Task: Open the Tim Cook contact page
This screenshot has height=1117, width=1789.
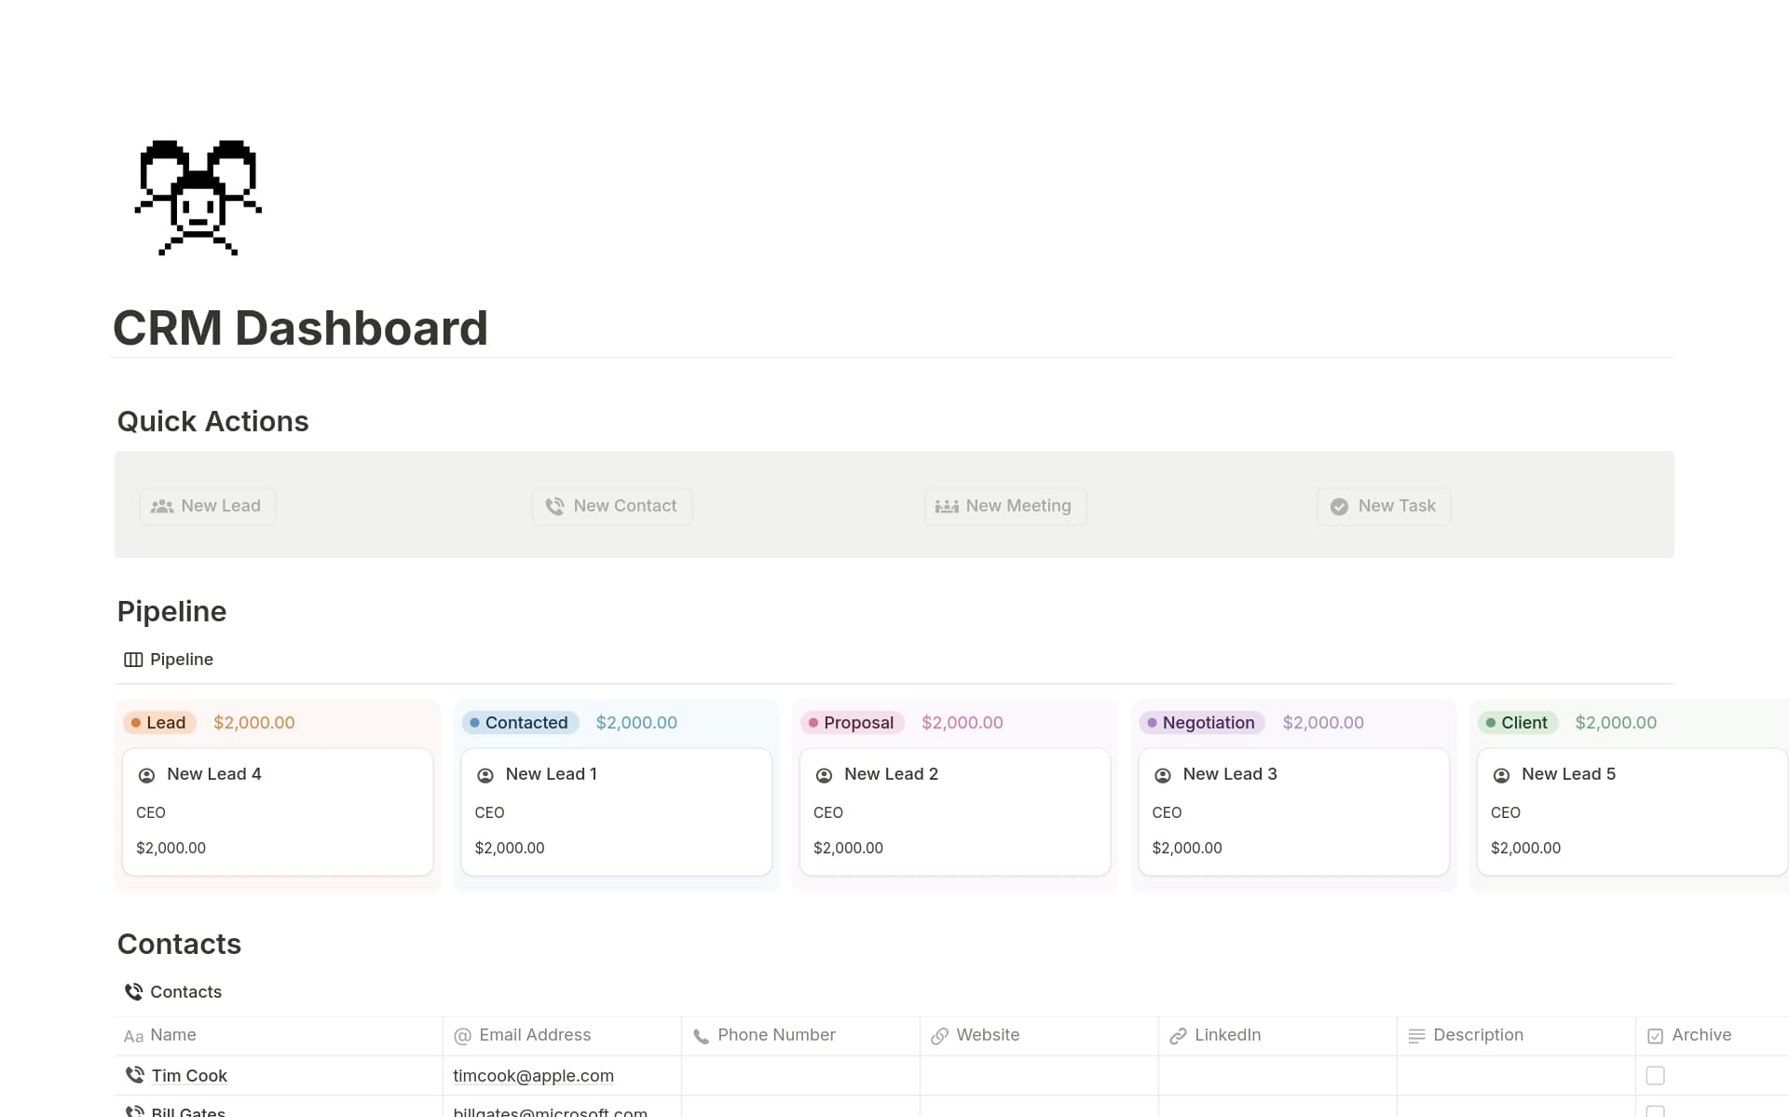Action: tap(189, 1076)
